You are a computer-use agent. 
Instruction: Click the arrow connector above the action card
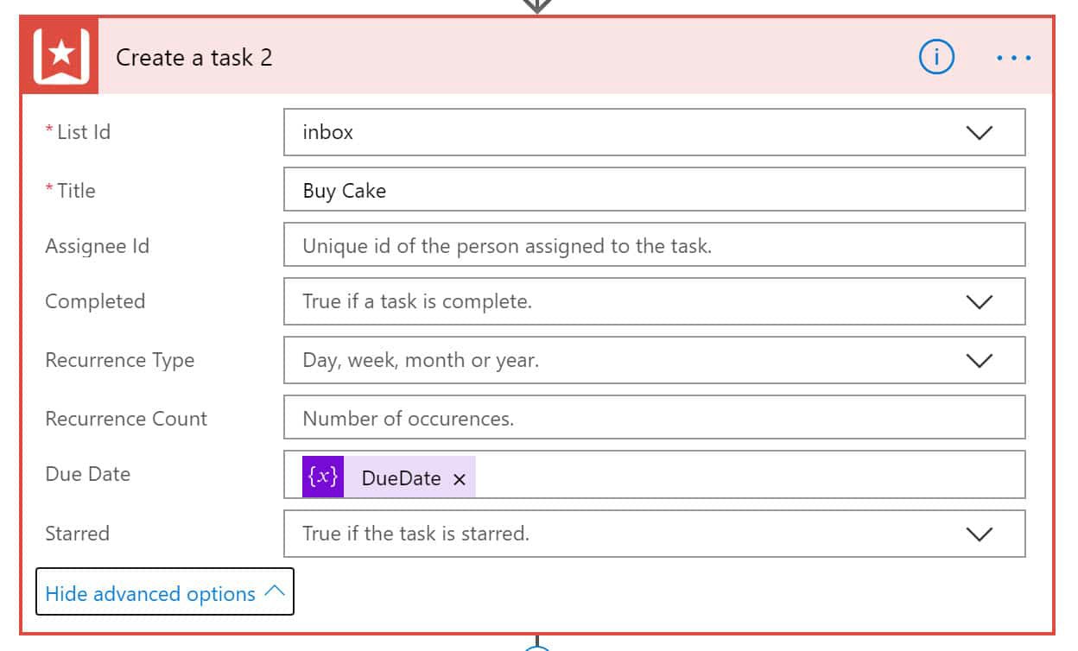537,6
